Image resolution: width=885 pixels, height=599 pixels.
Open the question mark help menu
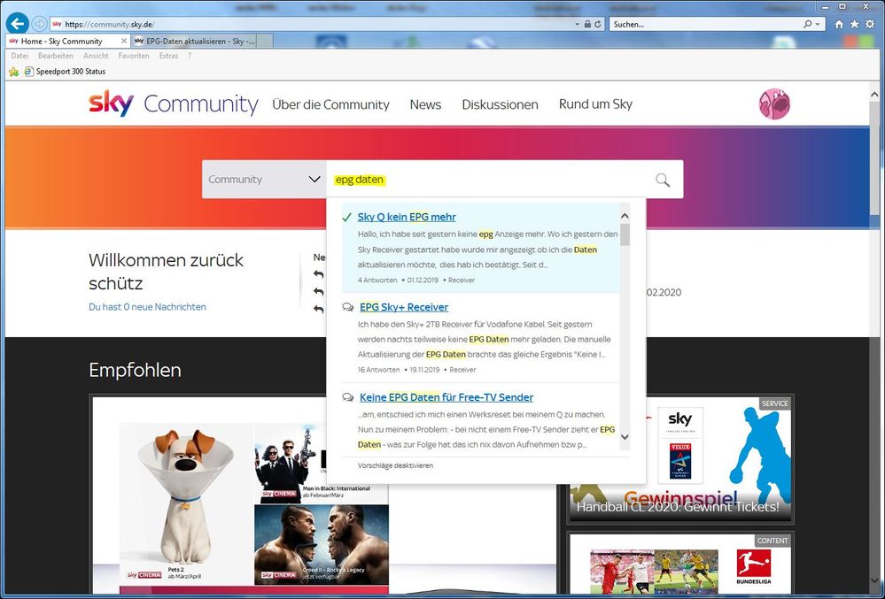click(x=190, y=56)
